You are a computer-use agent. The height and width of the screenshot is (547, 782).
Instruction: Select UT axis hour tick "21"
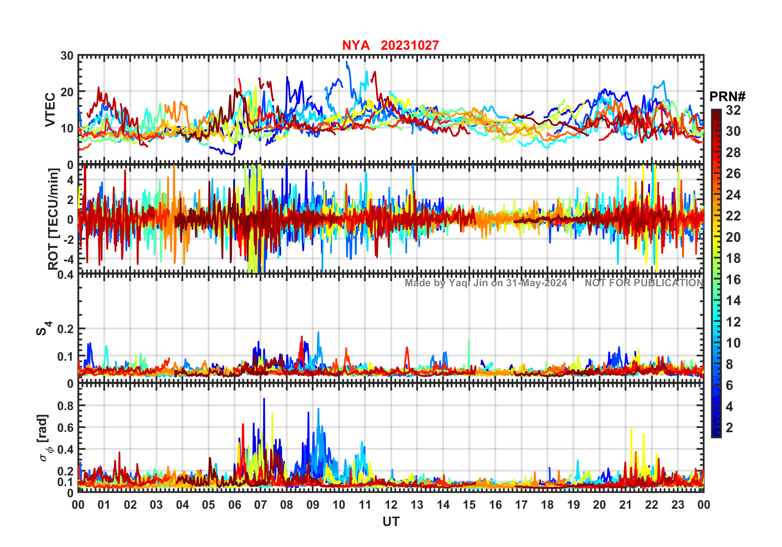626,505
